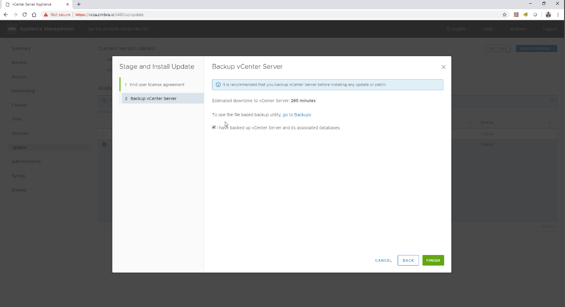Open the Adobe Acrobat extension icon
Screen dimensions: 565x307
click(x=516, y=15)
